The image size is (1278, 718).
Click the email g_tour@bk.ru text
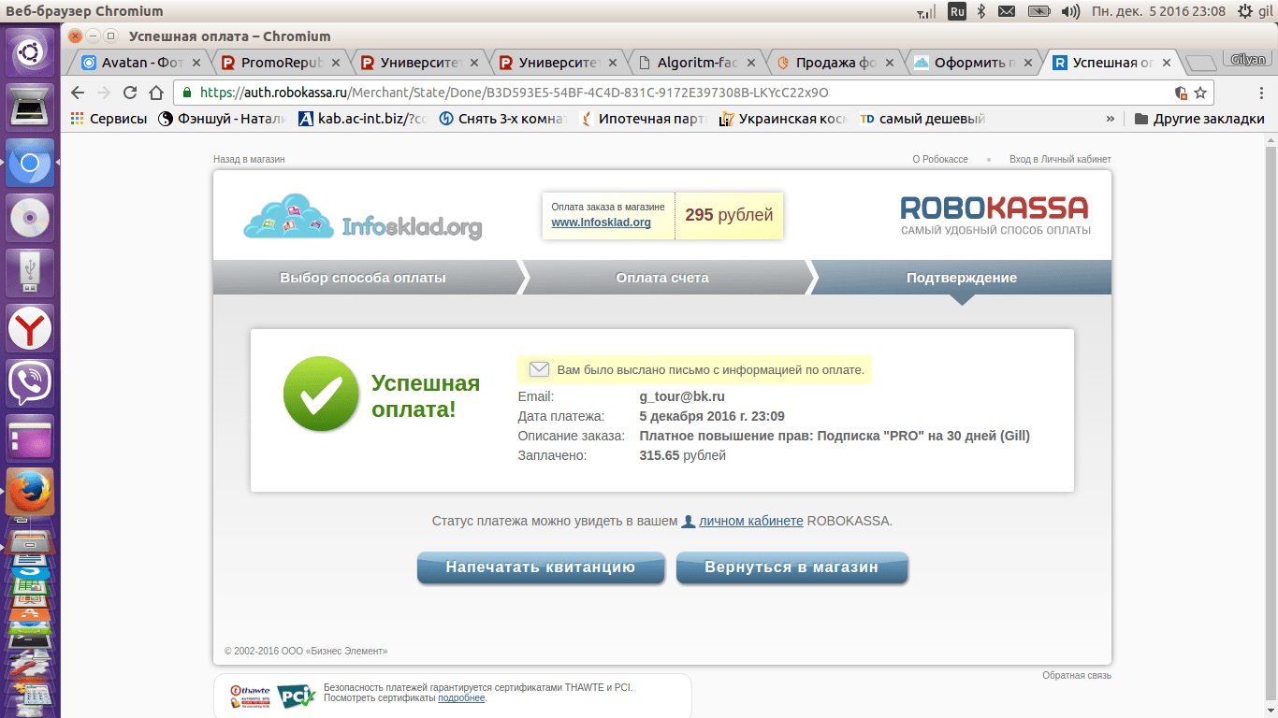pos(682,396)
